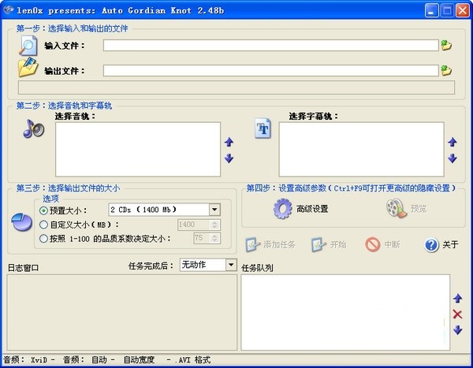473x368 pixels.
Task: Click the title bar application icon
Action: tap(8, 10)
